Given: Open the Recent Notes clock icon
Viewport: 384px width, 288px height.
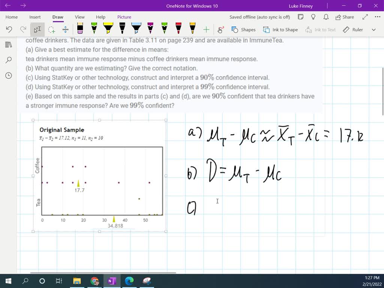Looking at the screenshot, I should [9, 75].
